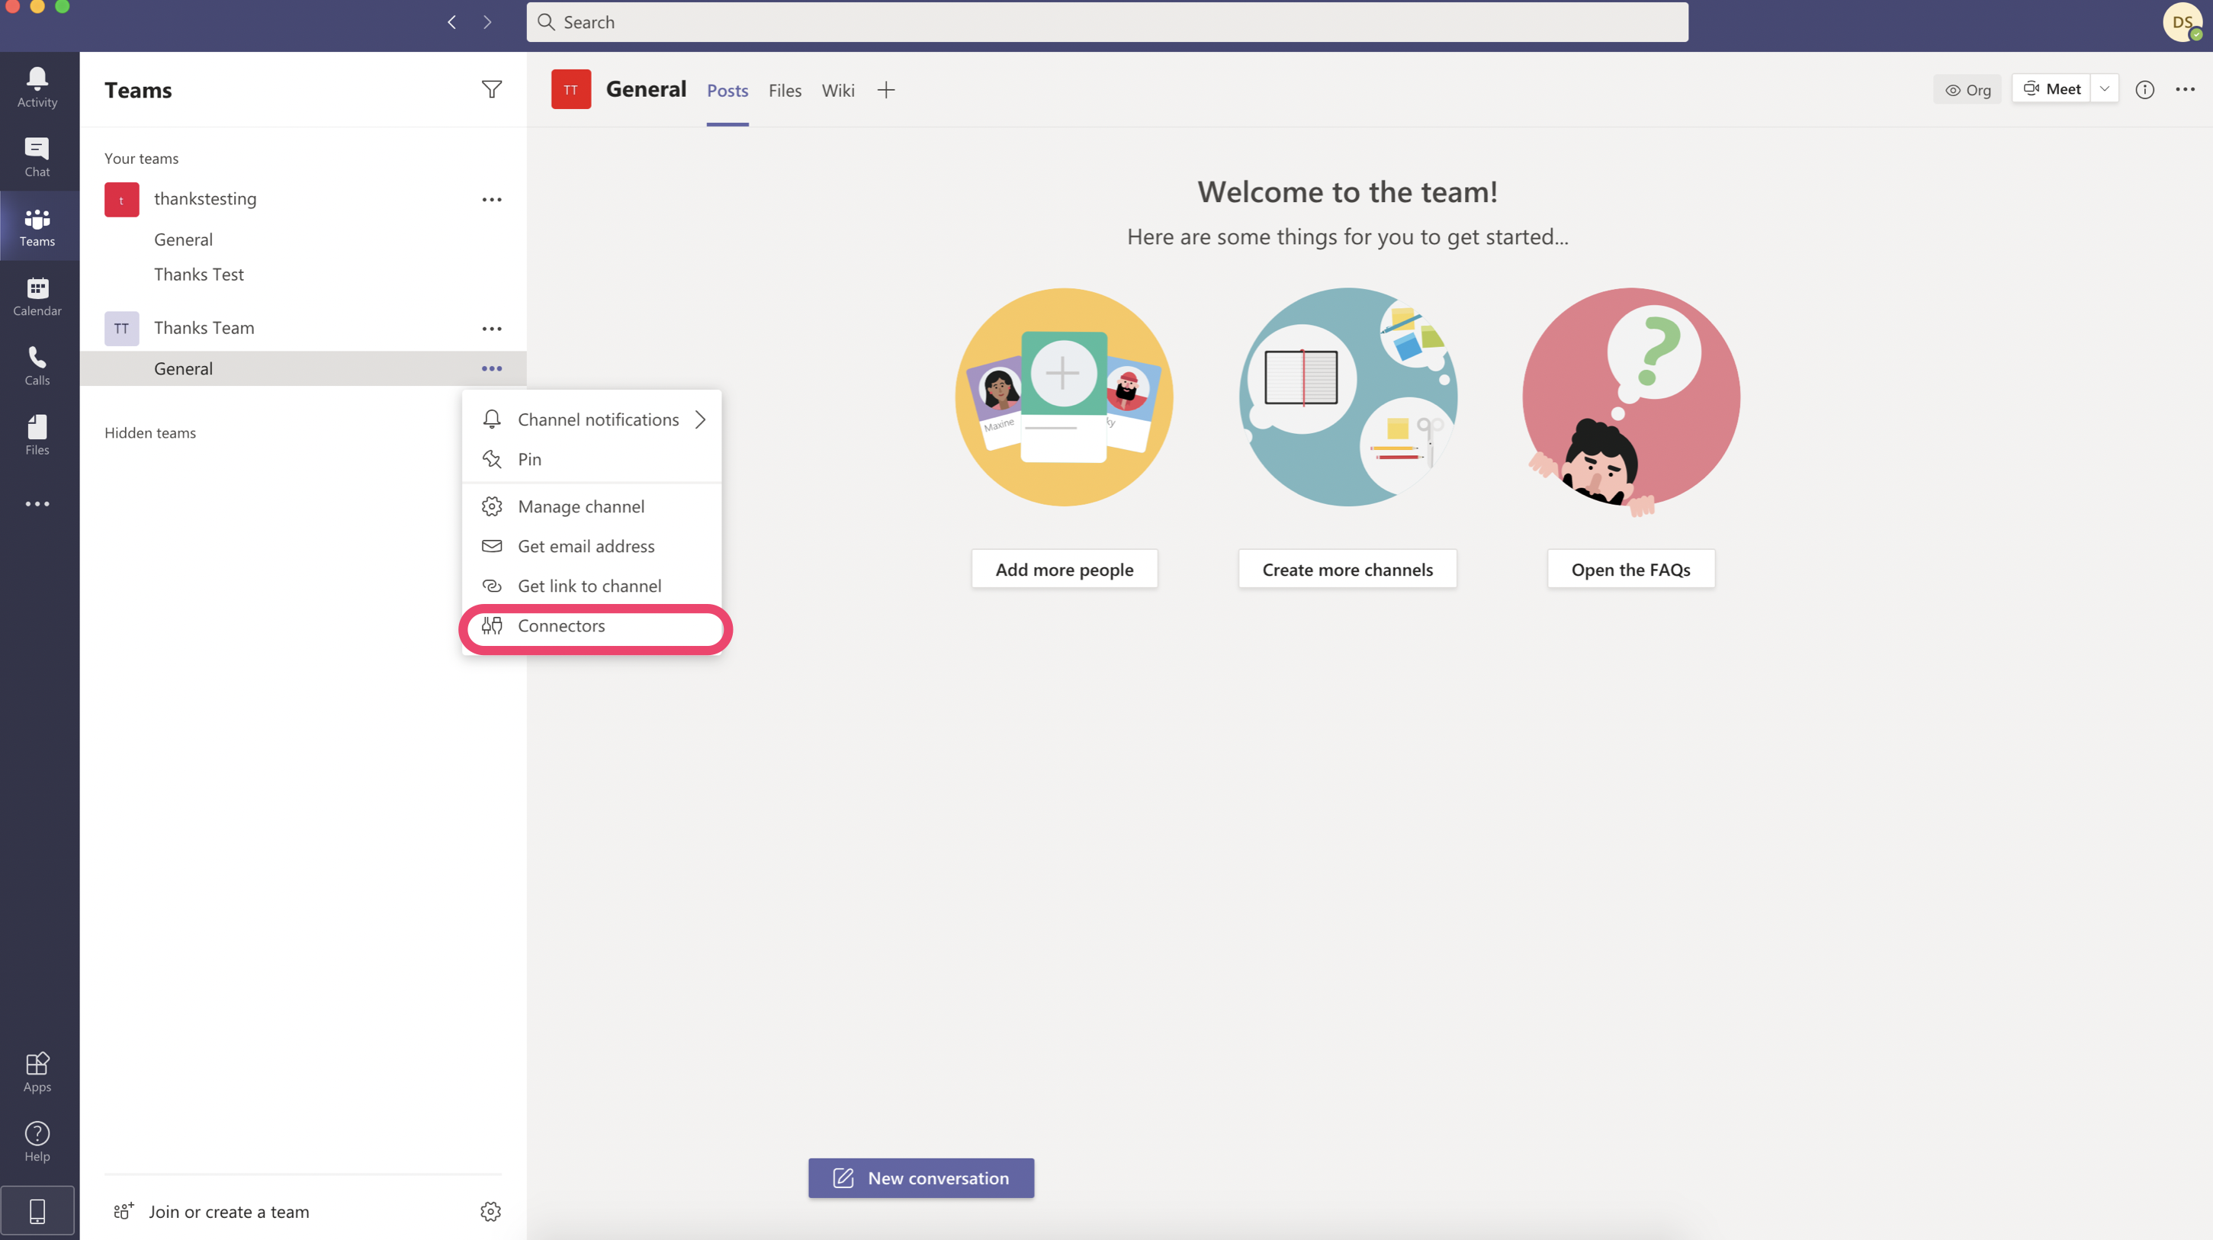The image size is (2213, 1240).
Task: Click the channel info icon
Action: point(2144,89)
